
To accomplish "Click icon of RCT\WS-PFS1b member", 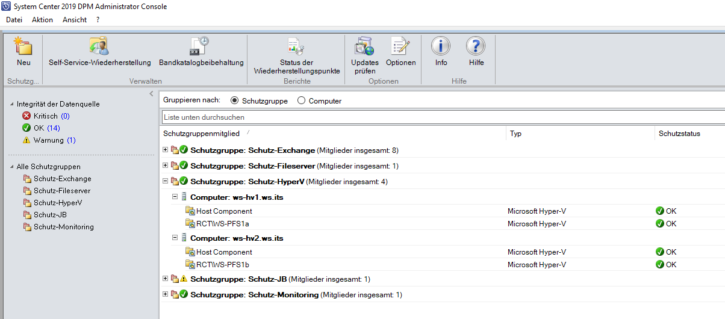I will click(190, 264).
